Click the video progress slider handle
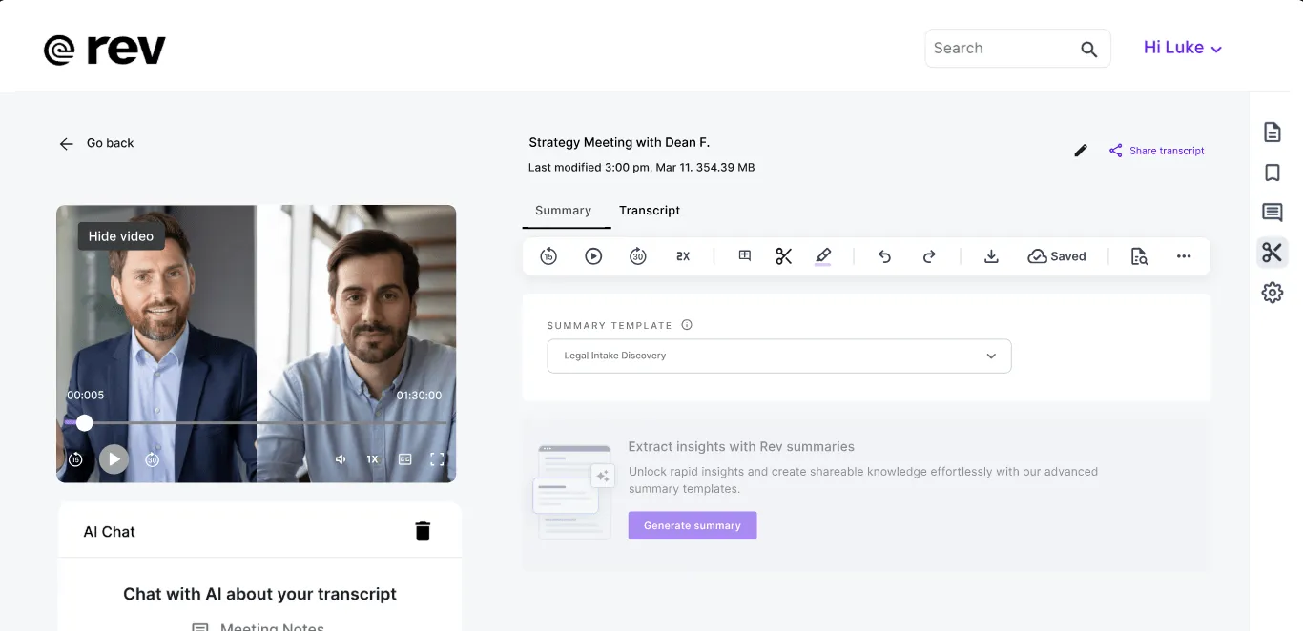1303x631 pixels. point(85,422)
